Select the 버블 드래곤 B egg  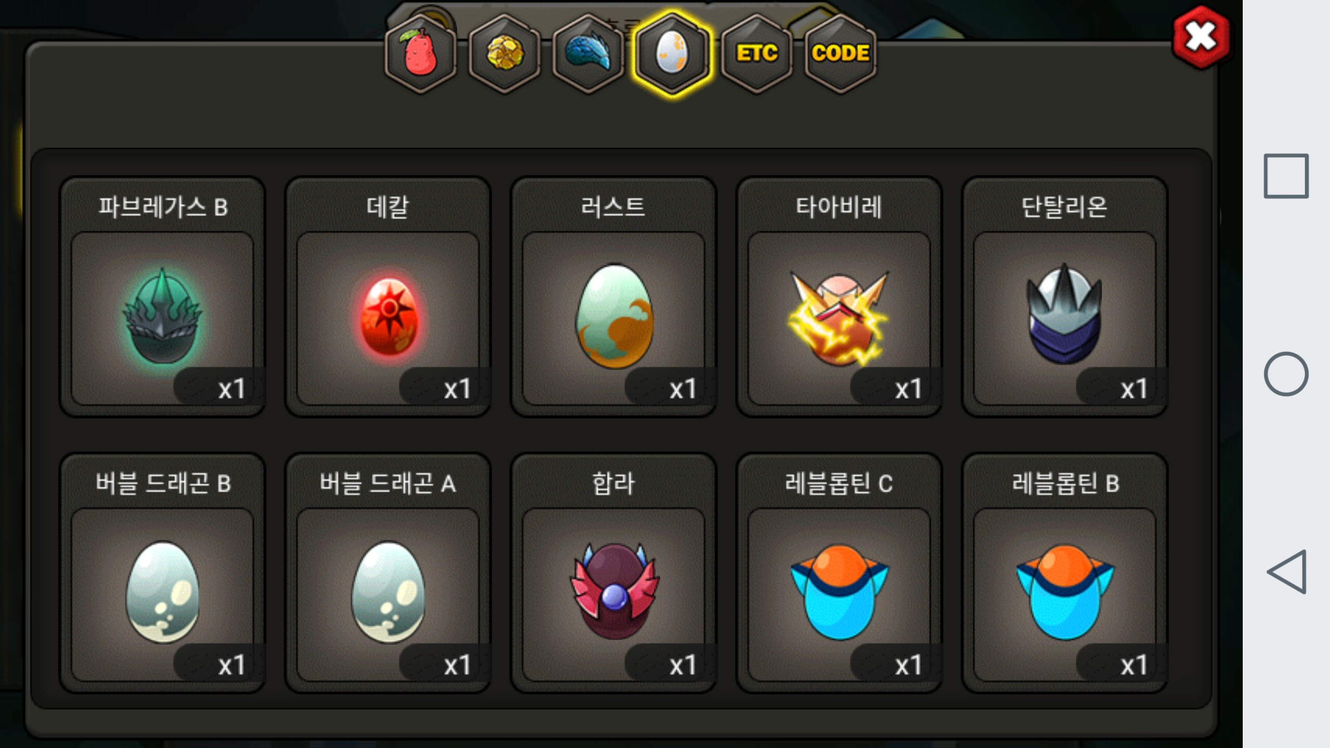pyautogui.click(x=163, y=573)
